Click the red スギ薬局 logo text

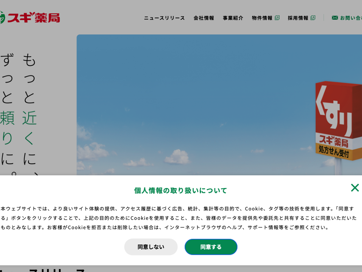[x=34, y=18]
